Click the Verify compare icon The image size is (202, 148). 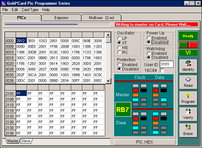click(188, 112)
